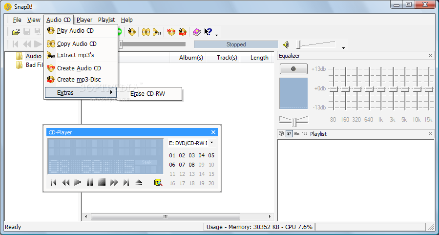This screenshot has height=235, width=439.
Task: Click the Album(s) column header
Action: 188,58
